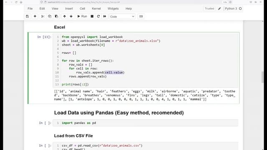This screenshot has height=150, width=267.
Task: Click the pd.read_csv code line
Action: coord(102,145)
